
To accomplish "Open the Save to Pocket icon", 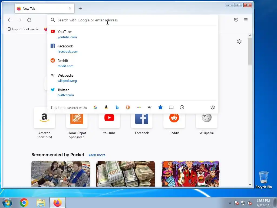I will pos(236,20).
